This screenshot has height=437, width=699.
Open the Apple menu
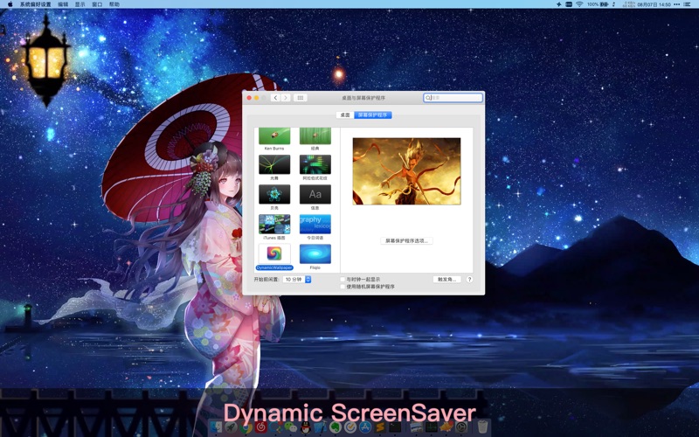pos(10,4)
